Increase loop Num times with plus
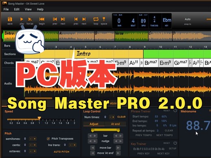This screenshot has height=158, width=211. point(113,117)
